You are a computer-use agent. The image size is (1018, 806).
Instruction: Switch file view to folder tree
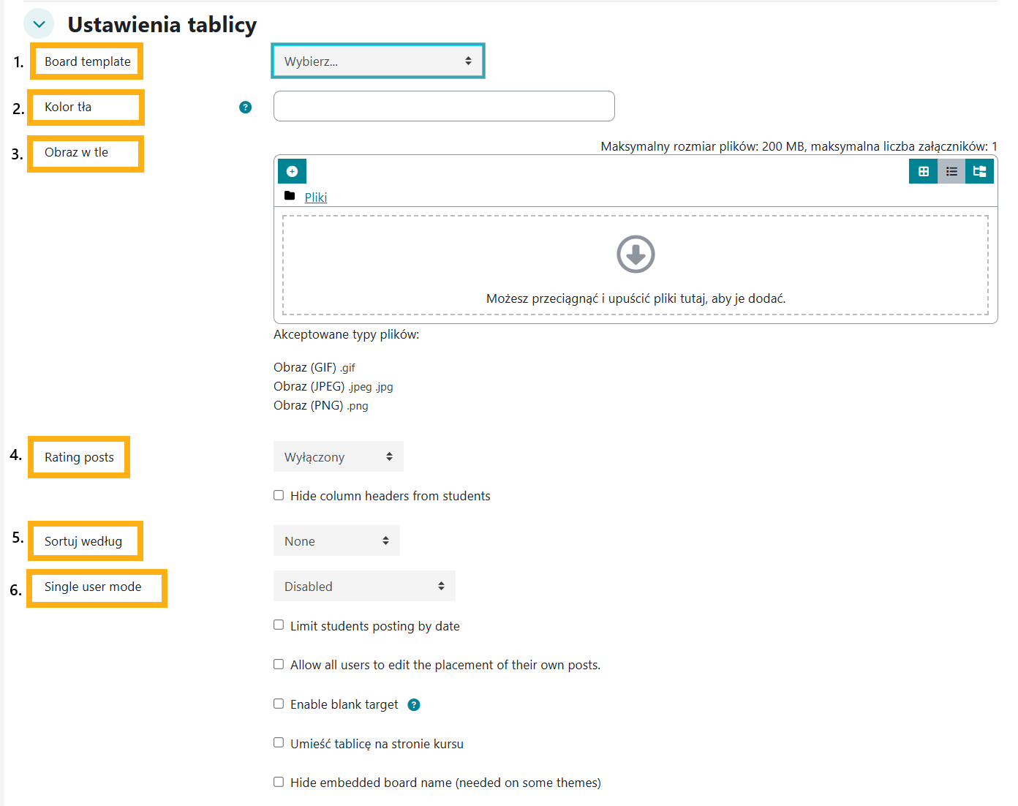point(979,171)
